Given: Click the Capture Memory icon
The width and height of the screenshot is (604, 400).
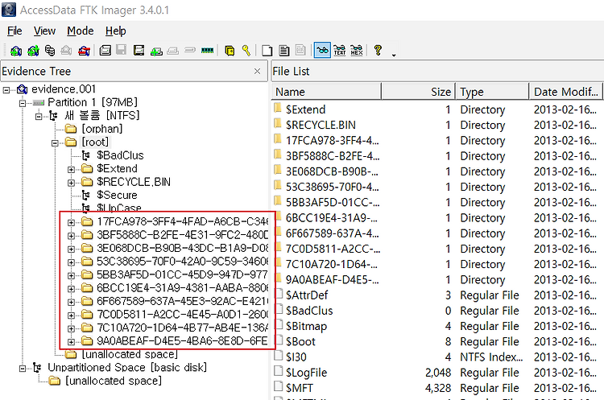Looking at the screenshot, I should tap(207, 51).
